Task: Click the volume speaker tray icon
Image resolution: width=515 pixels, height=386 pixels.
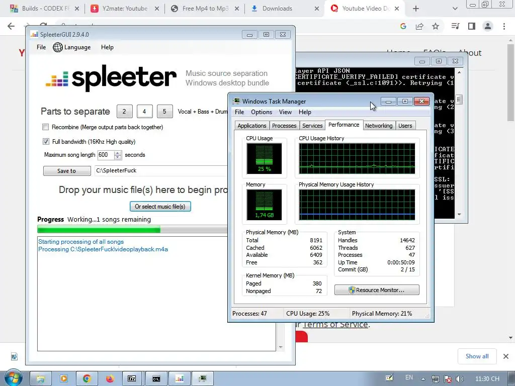Action: click(460, 379)
